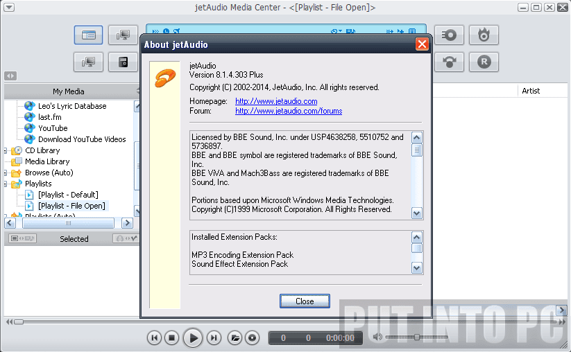
Task: Select Media Library in tree
Action: [47, 161]
